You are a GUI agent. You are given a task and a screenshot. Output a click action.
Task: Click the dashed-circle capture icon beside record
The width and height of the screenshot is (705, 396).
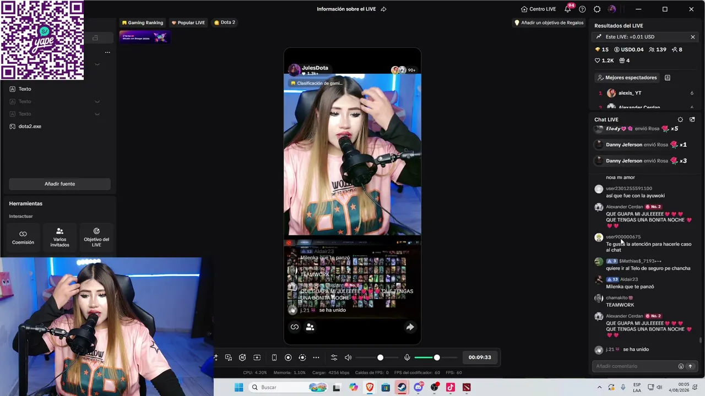click(302, 358)
